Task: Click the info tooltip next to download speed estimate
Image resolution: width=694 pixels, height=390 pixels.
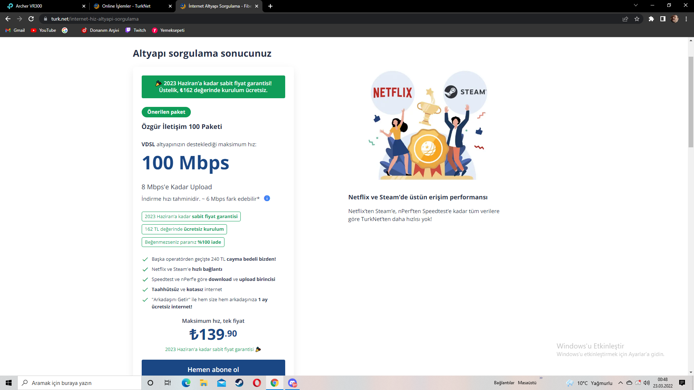Action: (267, 198)
